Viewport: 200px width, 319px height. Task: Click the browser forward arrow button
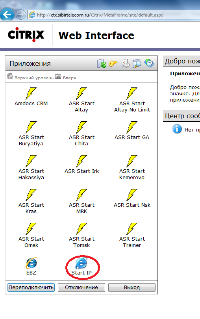pyautogui.click(x=20, y=15)
